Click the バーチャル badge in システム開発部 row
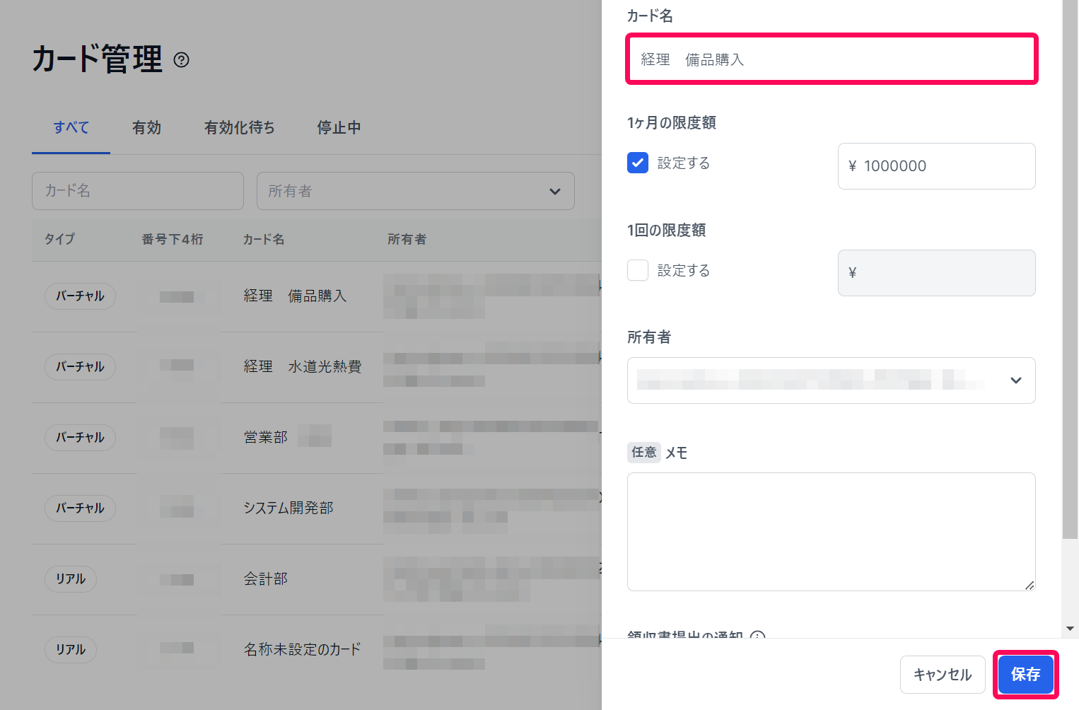 coord(80,508)
